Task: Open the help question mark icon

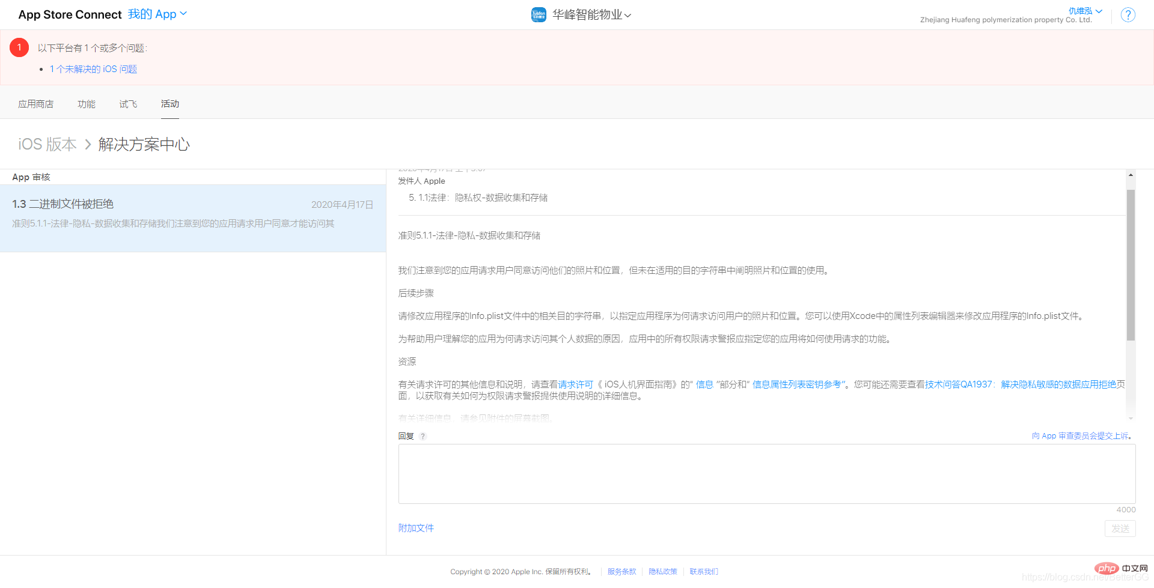Action: pyautogui.click(x=1128, y=15)
